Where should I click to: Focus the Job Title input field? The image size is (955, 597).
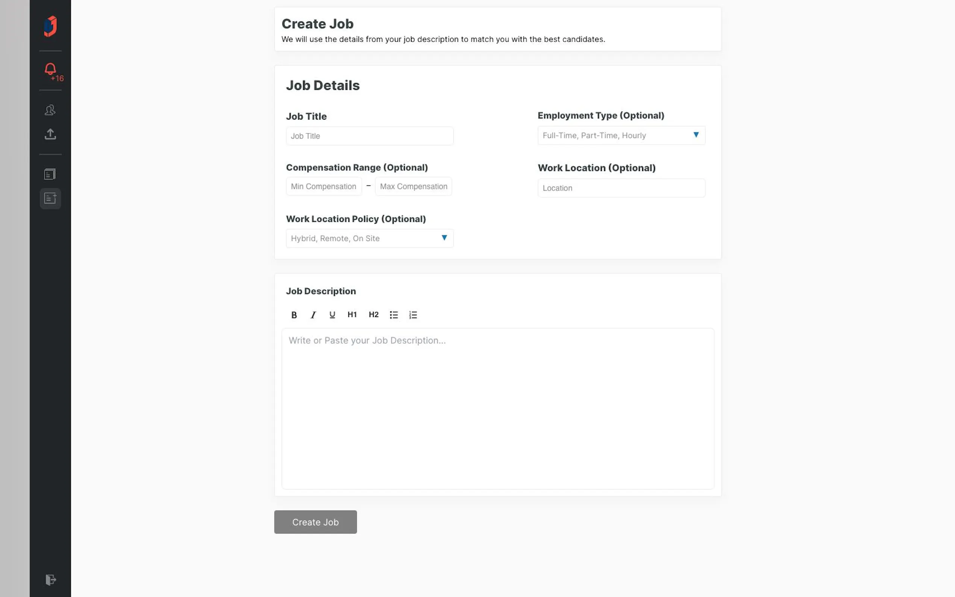370,136
